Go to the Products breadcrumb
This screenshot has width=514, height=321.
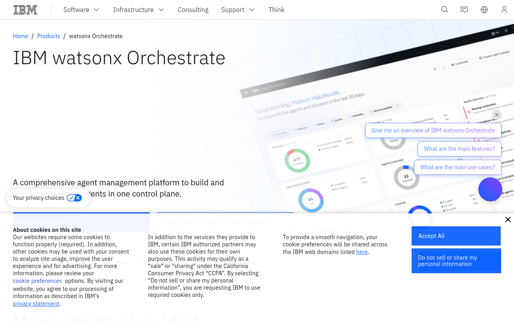coord(49,36)
